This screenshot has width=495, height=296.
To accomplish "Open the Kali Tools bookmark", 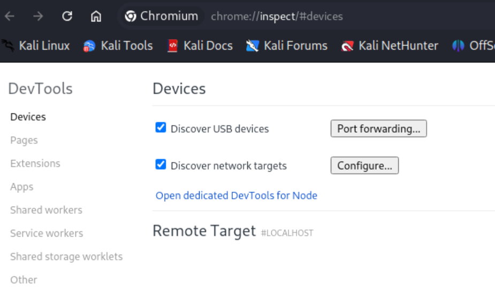I will (118, 46).
